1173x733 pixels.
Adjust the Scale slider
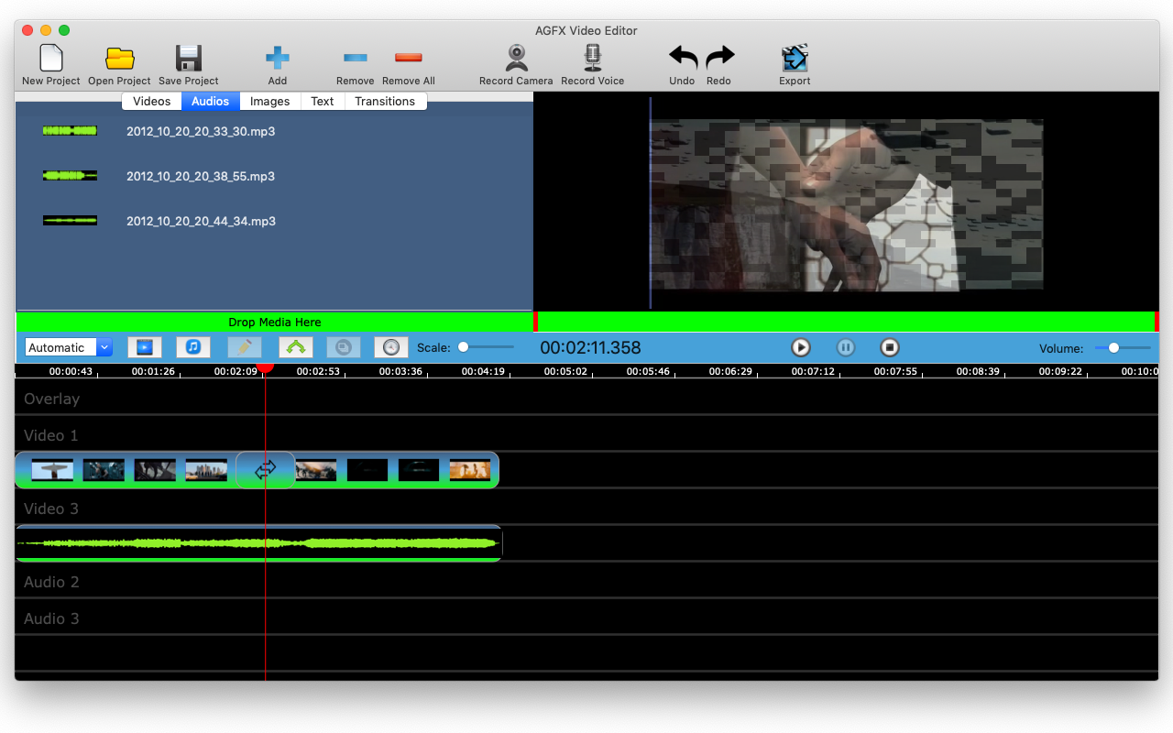pyautogui.click(x=486, y=347)
